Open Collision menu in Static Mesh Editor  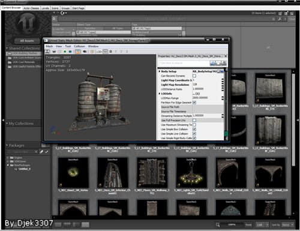click(79, 46)
